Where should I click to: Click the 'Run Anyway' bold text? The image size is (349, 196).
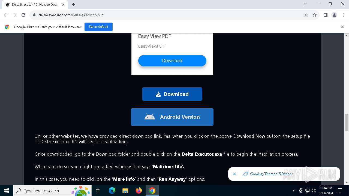(x=172, y=179)
